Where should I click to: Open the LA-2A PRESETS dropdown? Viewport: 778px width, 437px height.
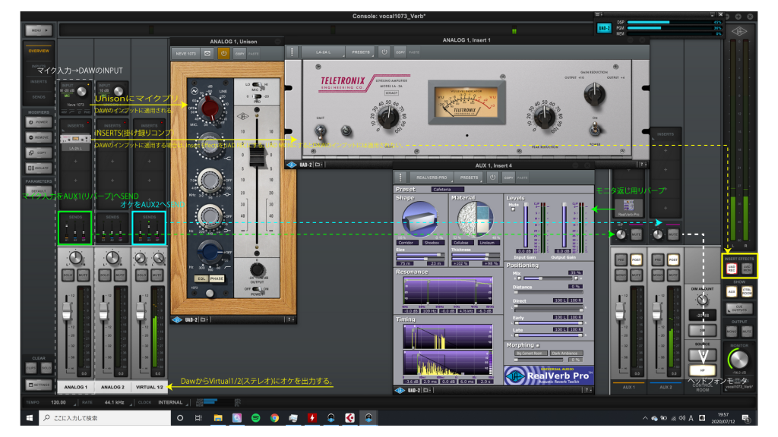361,52
